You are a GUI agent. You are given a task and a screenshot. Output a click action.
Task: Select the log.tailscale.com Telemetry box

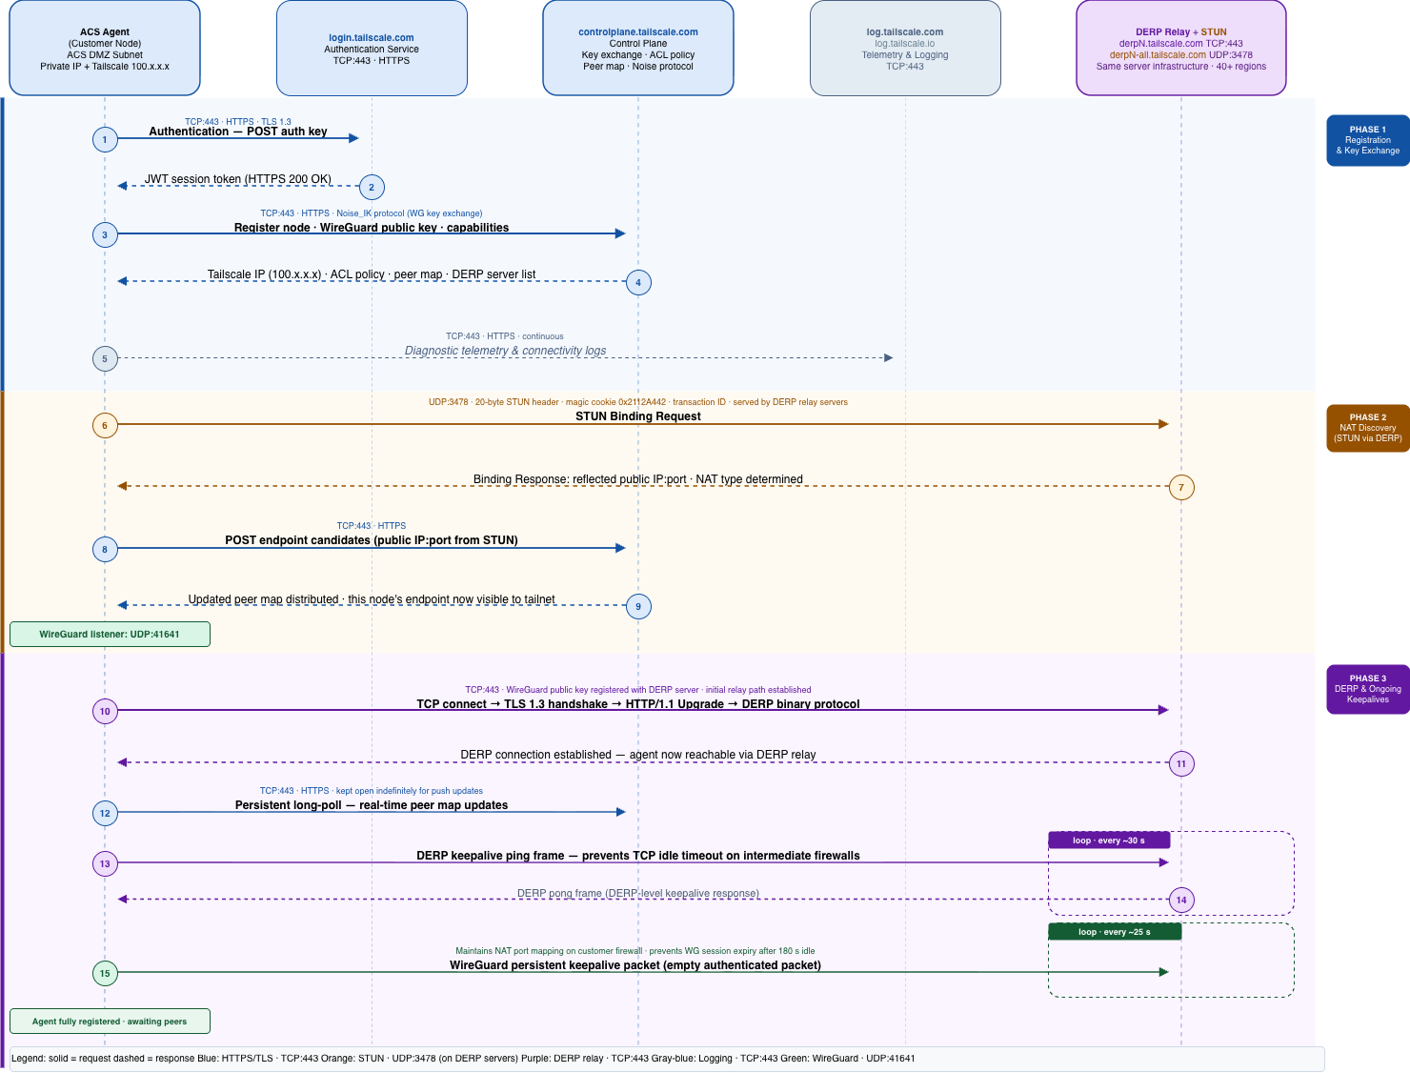click(905, 48)
